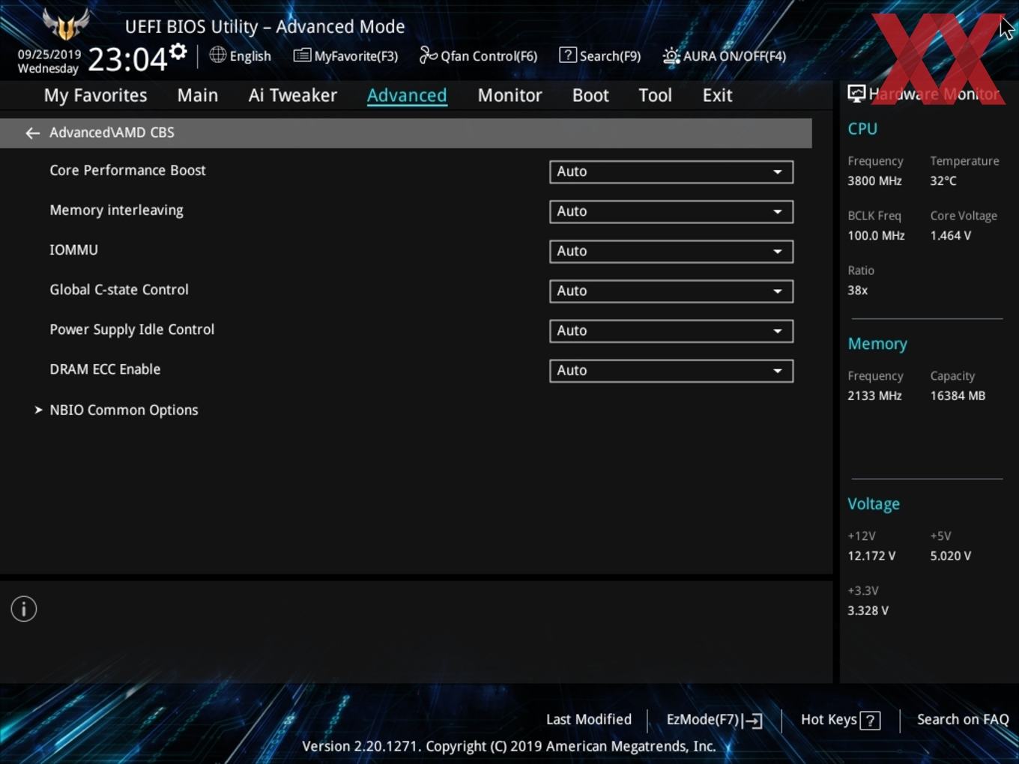The image size is (1019, 764).
Task: Open Global C-state Control dropdown
Action: (671, 291)
